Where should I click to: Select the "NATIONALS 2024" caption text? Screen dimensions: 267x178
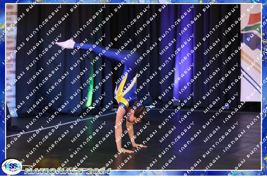(68, 171)
